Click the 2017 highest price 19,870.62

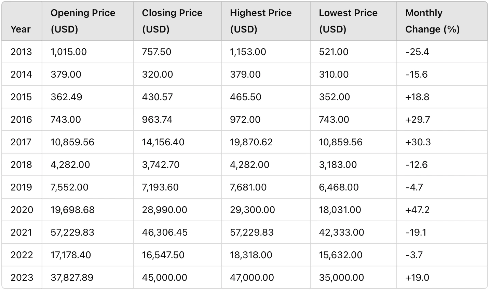point(251,142)
